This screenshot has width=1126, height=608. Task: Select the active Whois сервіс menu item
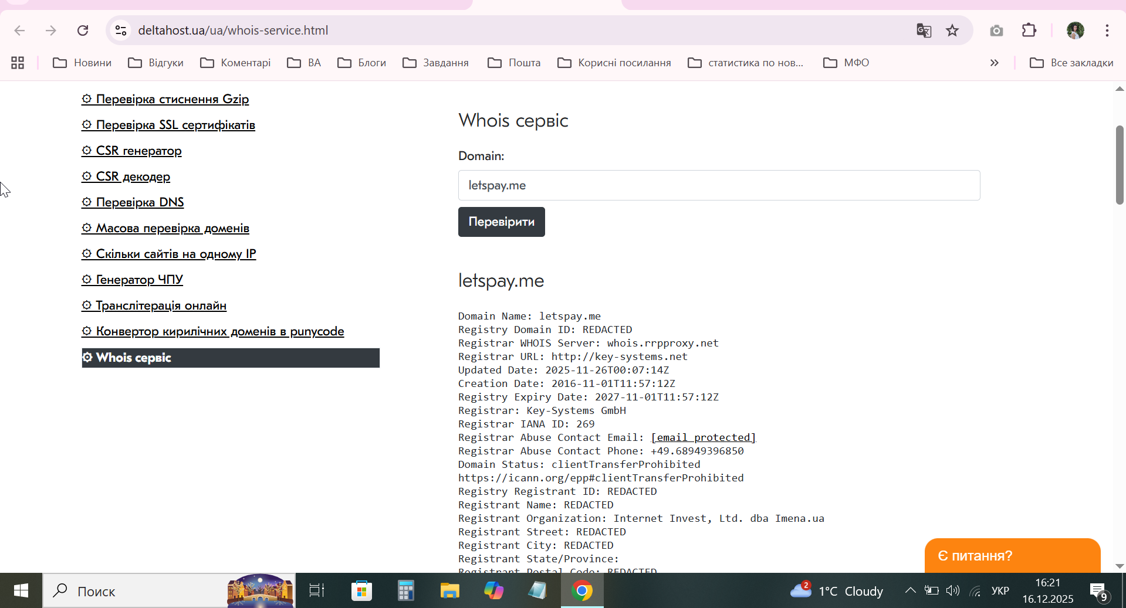point(231,358)
